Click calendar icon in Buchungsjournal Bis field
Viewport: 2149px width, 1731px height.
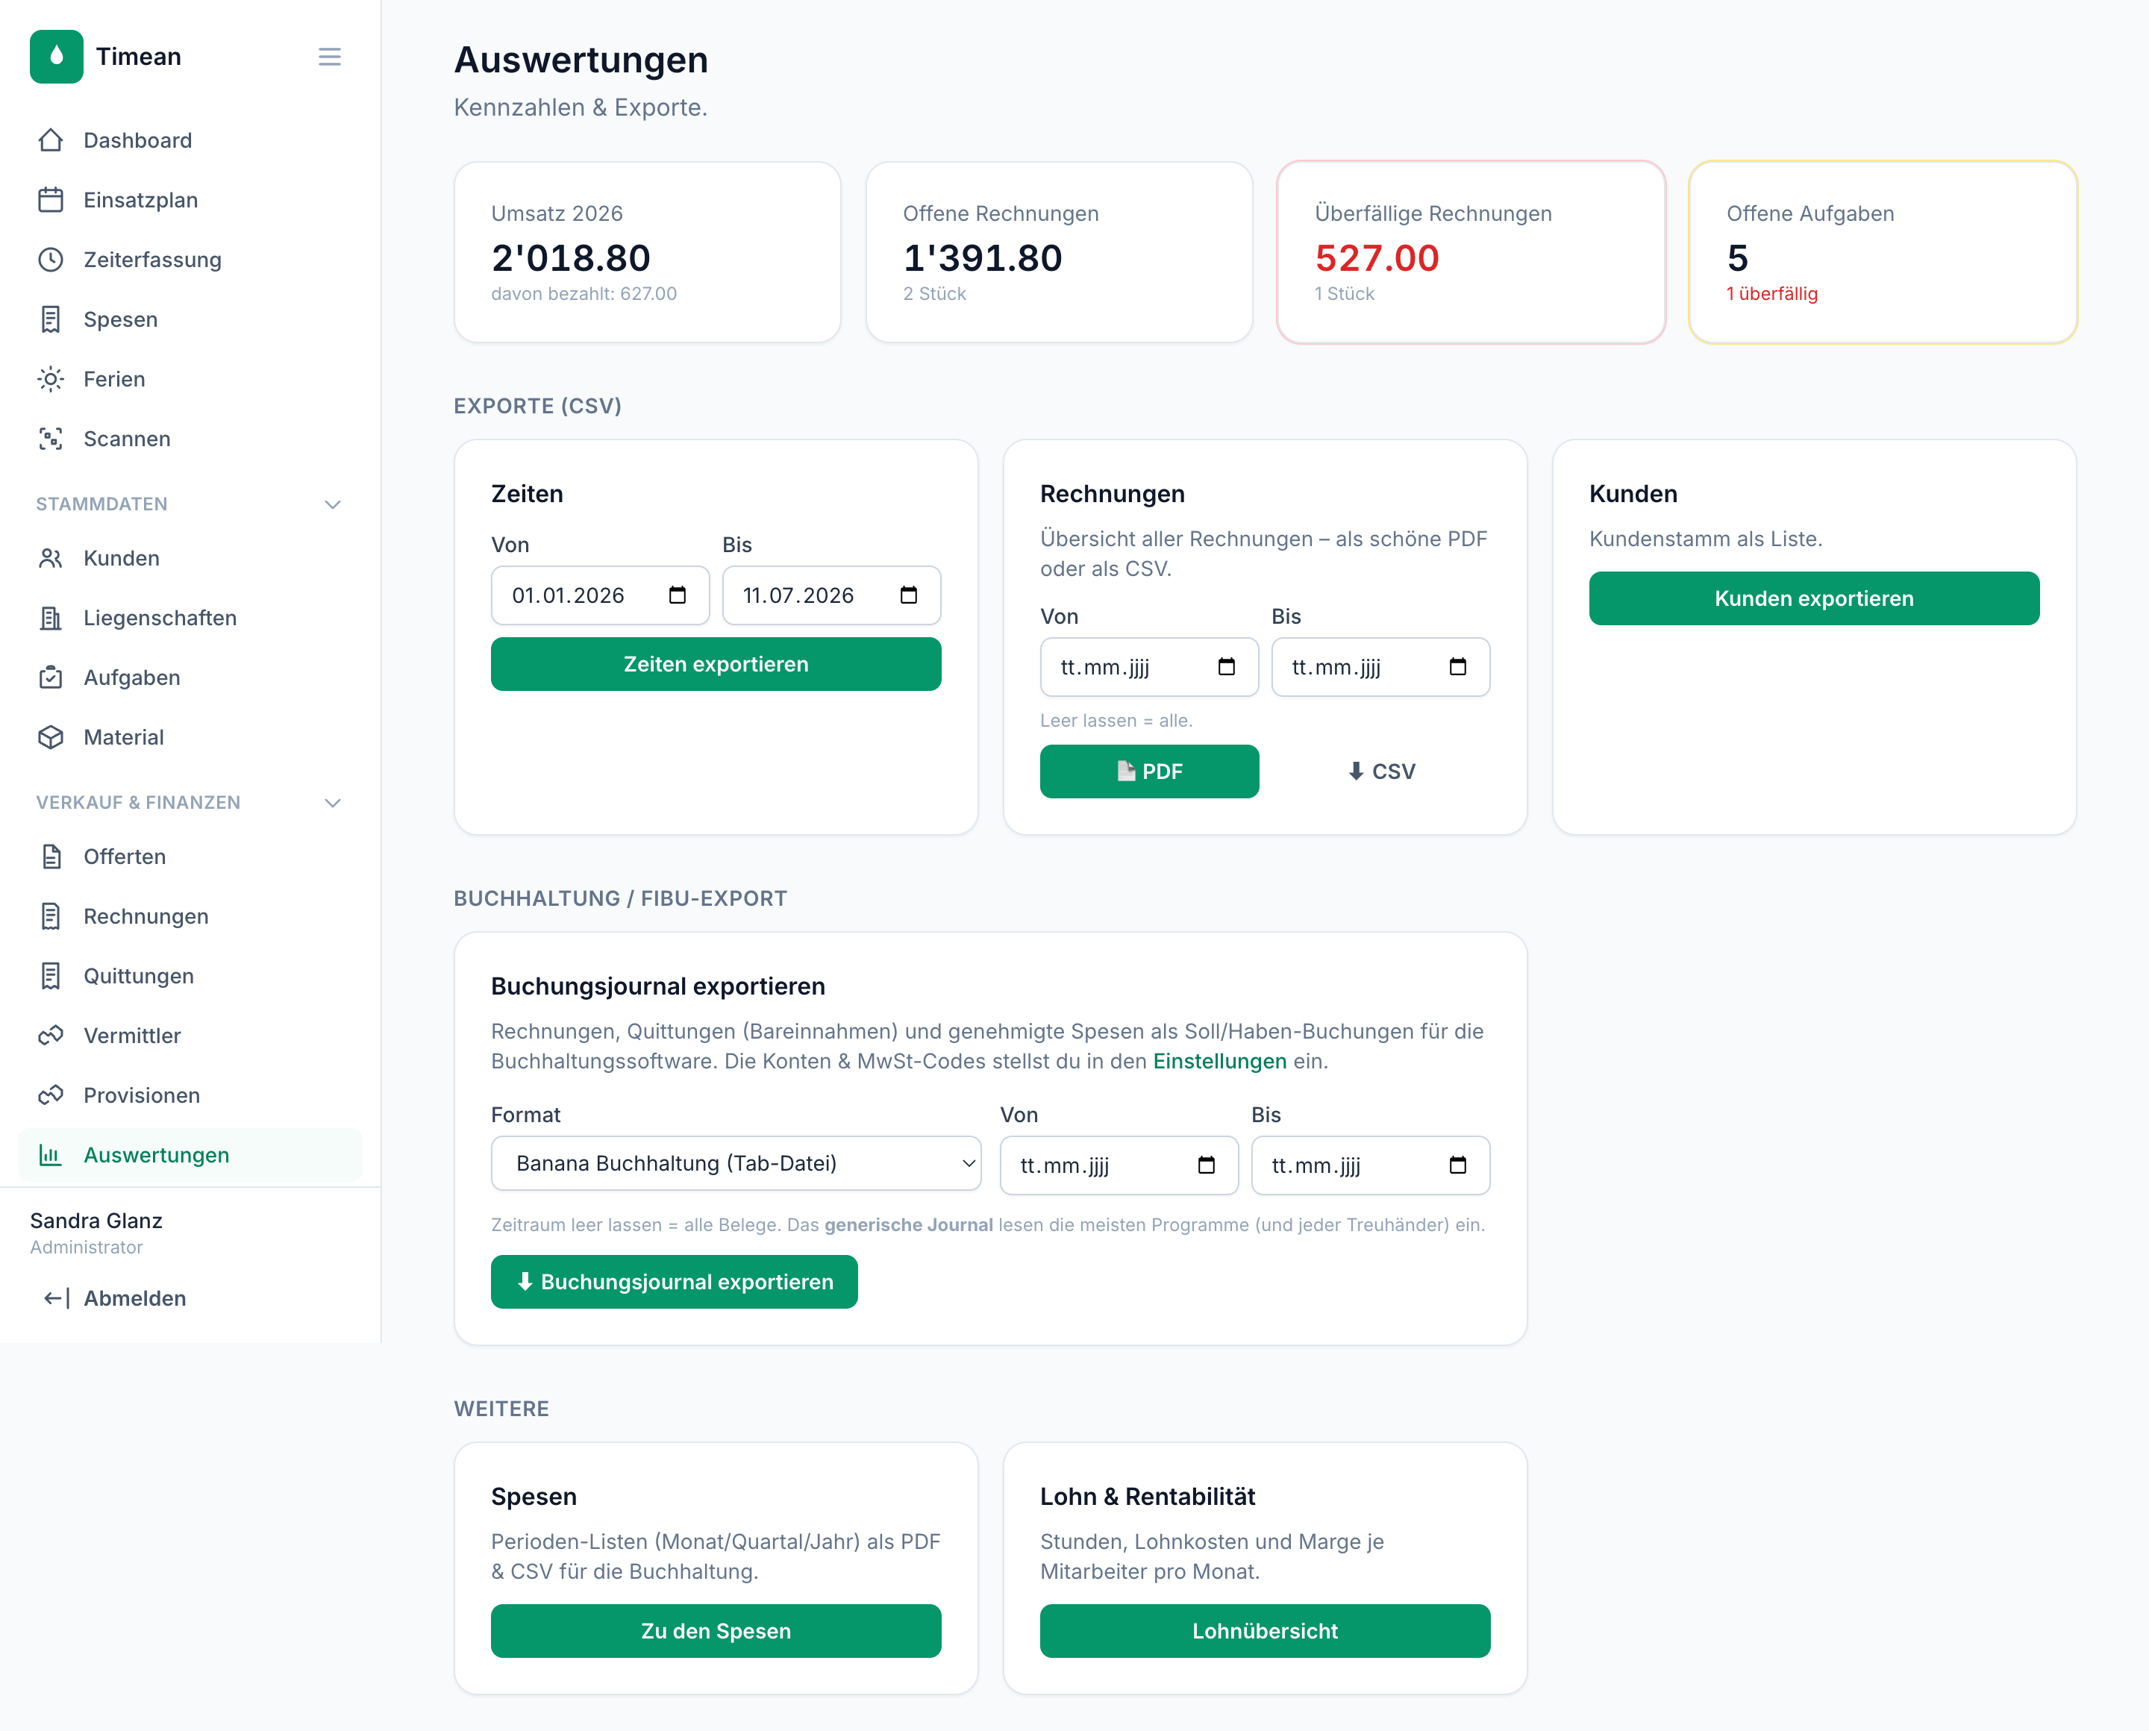1458,1165
